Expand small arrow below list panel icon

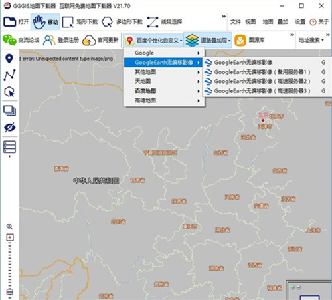click(9, 156)
